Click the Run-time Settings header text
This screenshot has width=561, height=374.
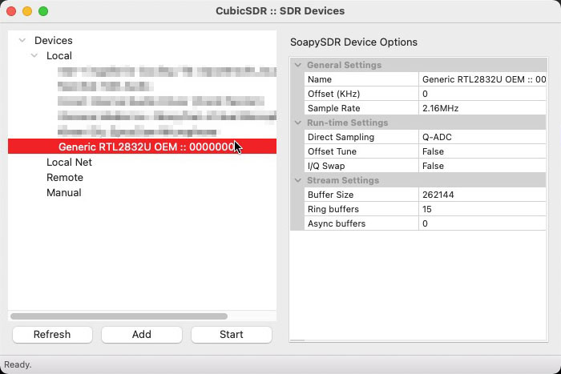point(347,123)
